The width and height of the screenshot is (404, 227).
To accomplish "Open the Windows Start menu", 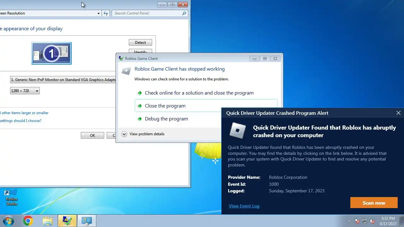I will tap(9, 221).
